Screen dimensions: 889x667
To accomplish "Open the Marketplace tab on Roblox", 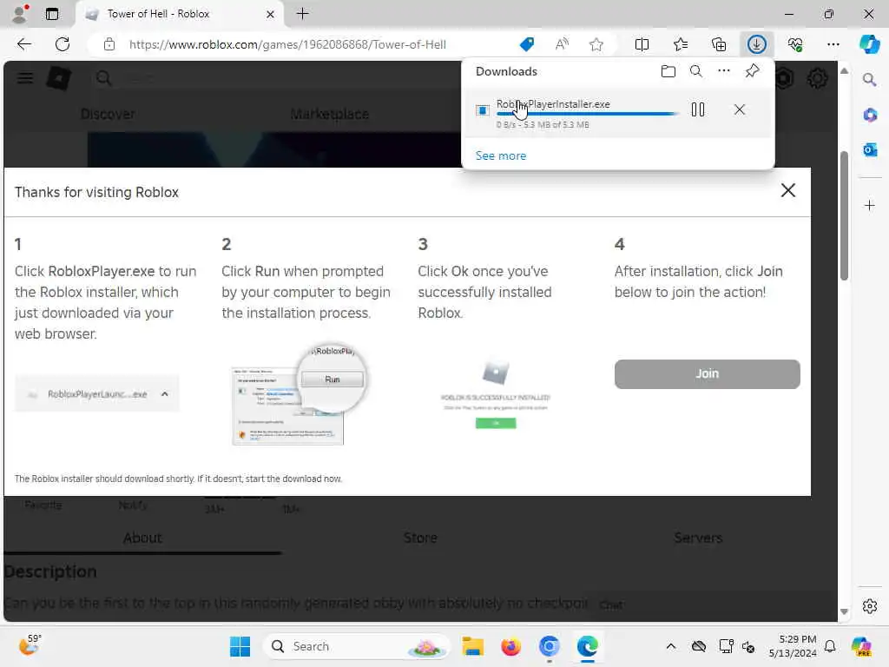I will pyautogui.click(x=329, y=114).
